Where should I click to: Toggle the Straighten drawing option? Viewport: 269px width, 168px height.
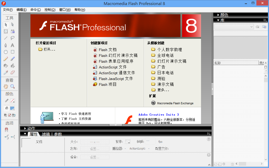pyautogui.click(x=12, y=136)
